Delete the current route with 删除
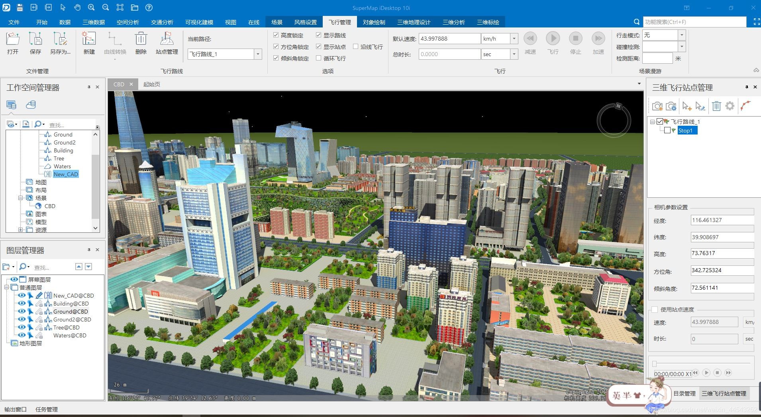The height and width of the screenshot is (417, 761). click(141, 43)
